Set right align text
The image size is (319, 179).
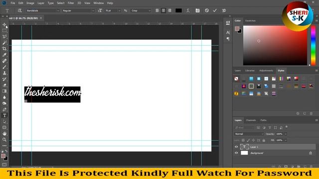coord(169,10)
